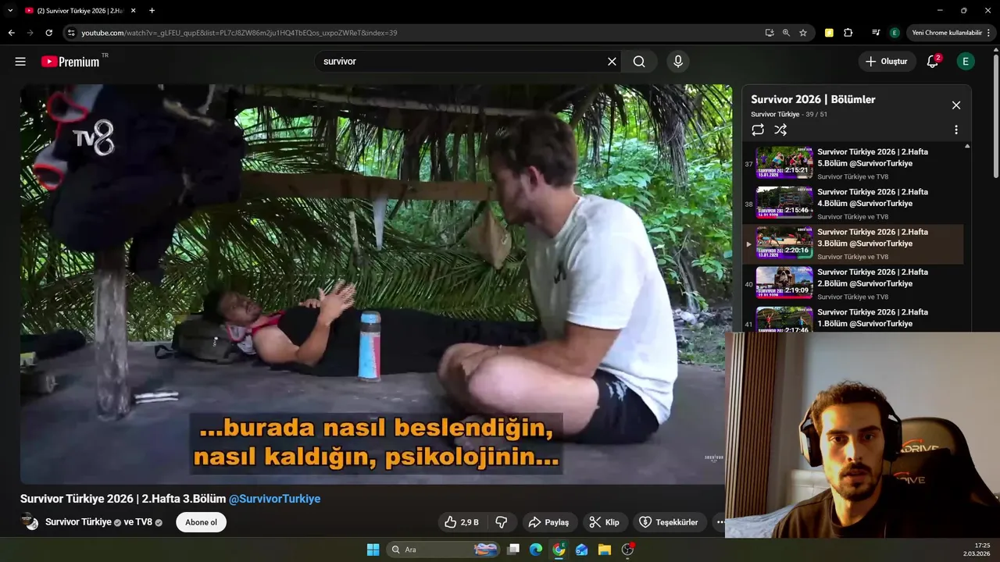
Task: Start voice search with the microphone
Action: [677, 62]
